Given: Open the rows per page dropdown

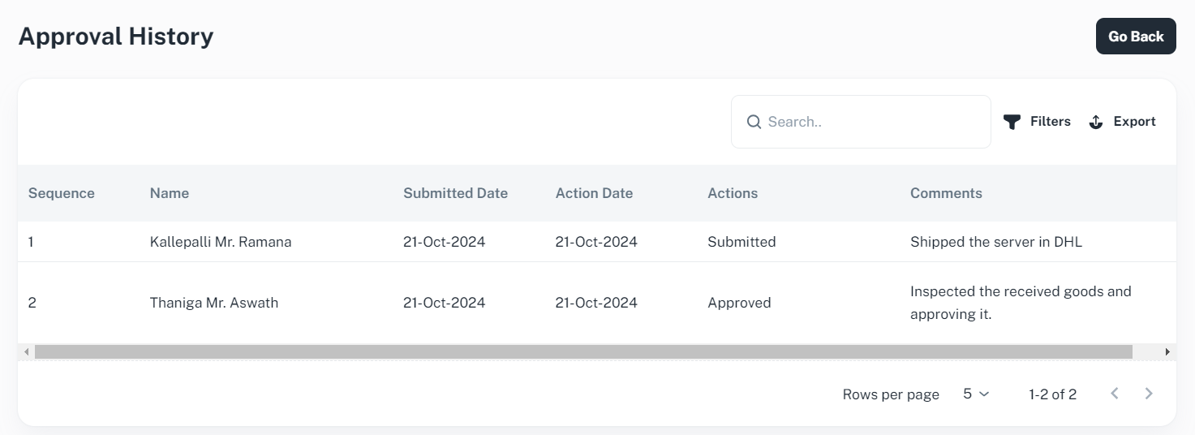Looking at the screenshot, I should coord(976,394).
